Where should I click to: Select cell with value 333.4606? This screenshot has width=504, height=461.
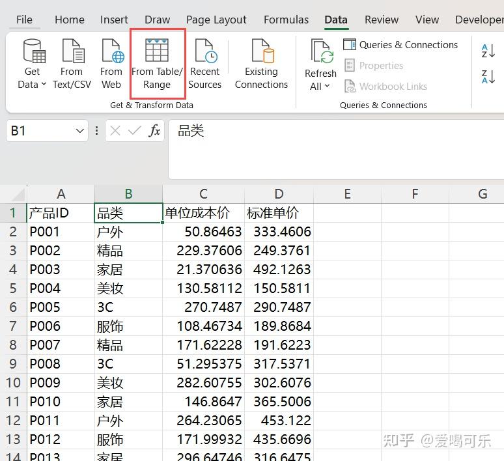(279, 232)
